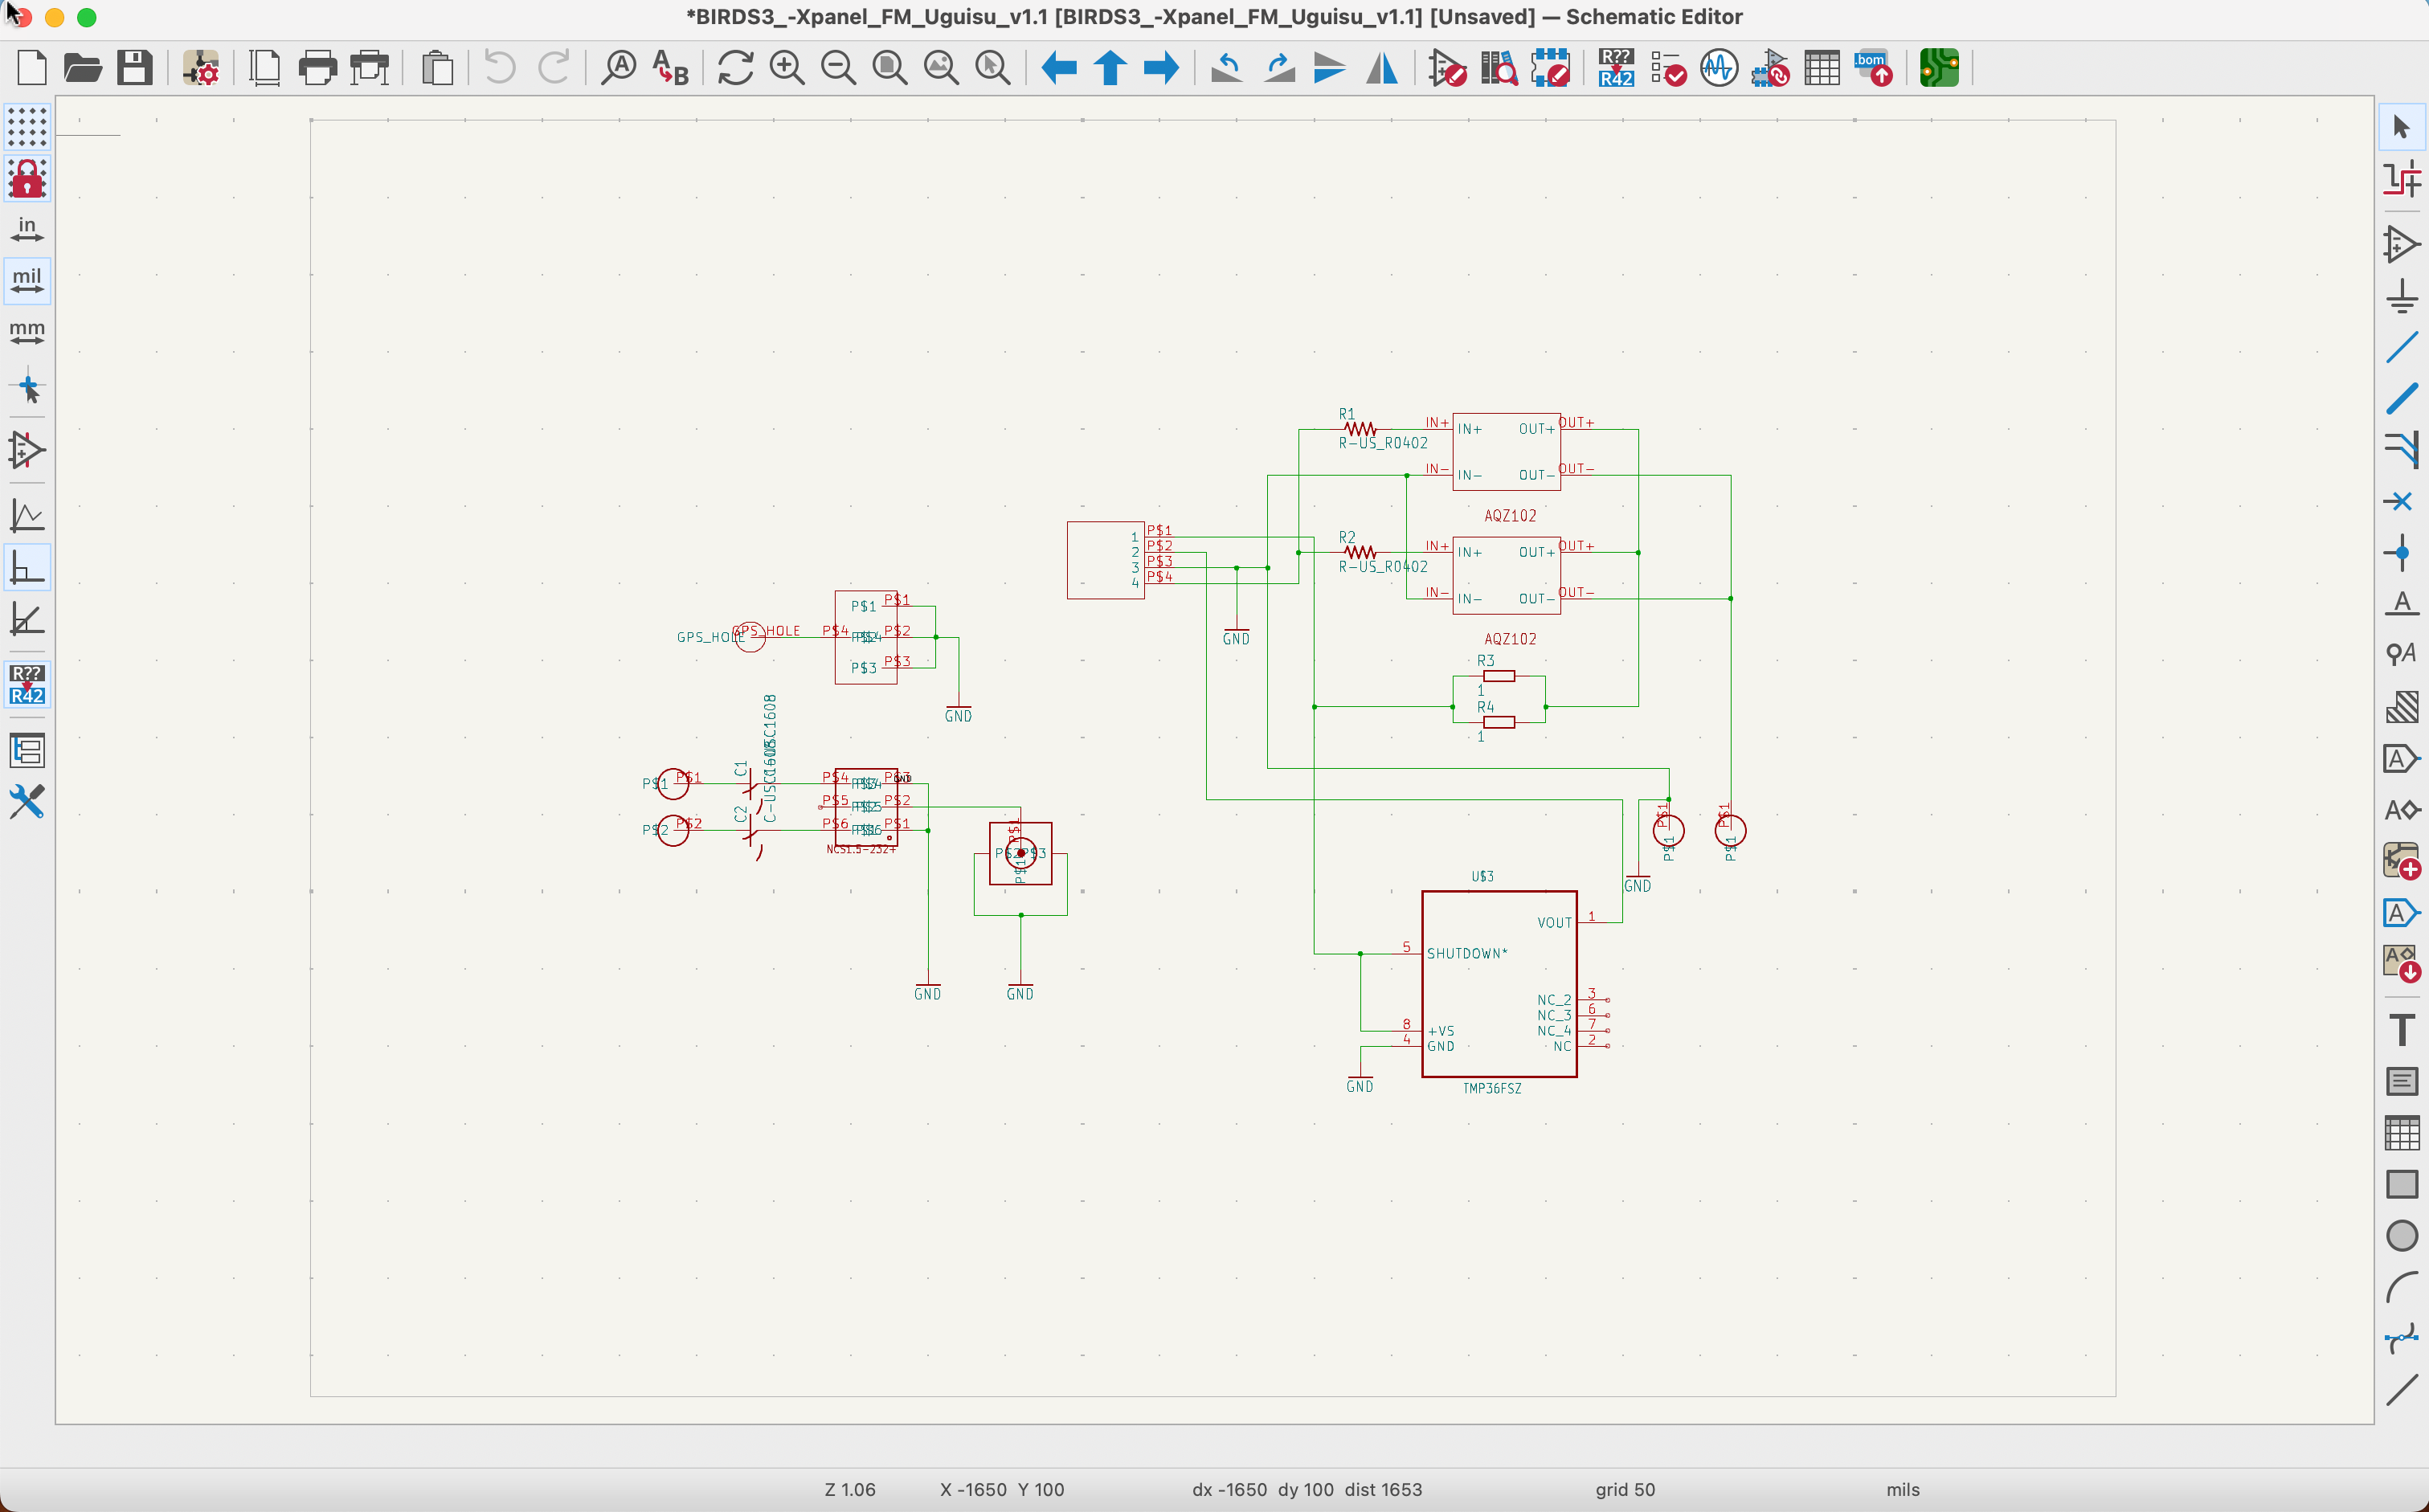Open the symbol editor

point(1447,68)
